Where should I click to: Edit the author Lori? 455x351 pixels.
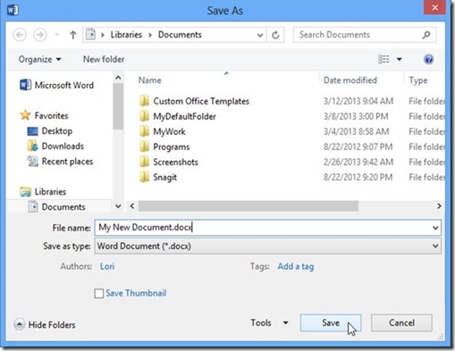pos(107,266)
